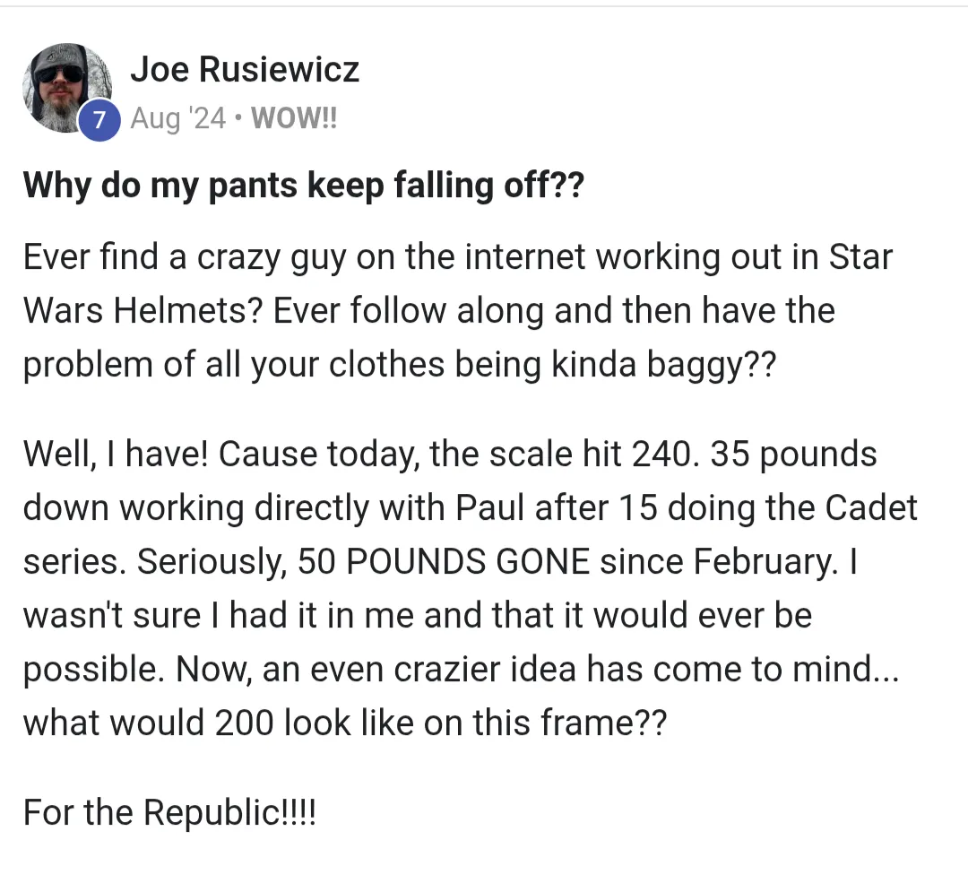The image size is (968, 892).
Task: Click the number "200" near the end of the post
Action: 244,723
